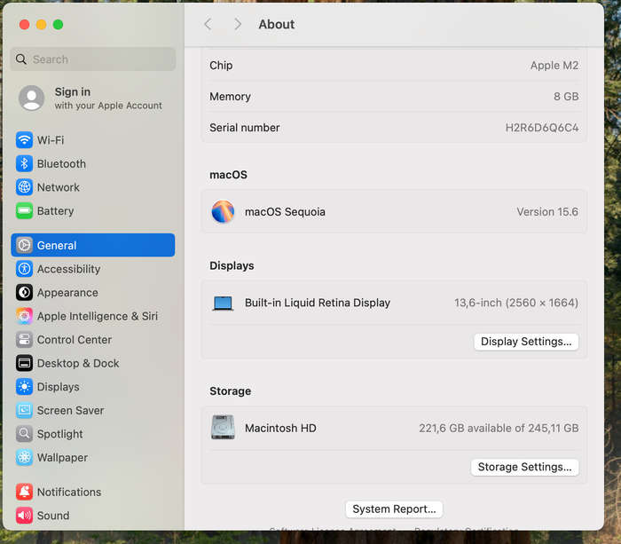
Task: Open the Accessibility icon in sidebar
Action: click(x=24, y=269)
